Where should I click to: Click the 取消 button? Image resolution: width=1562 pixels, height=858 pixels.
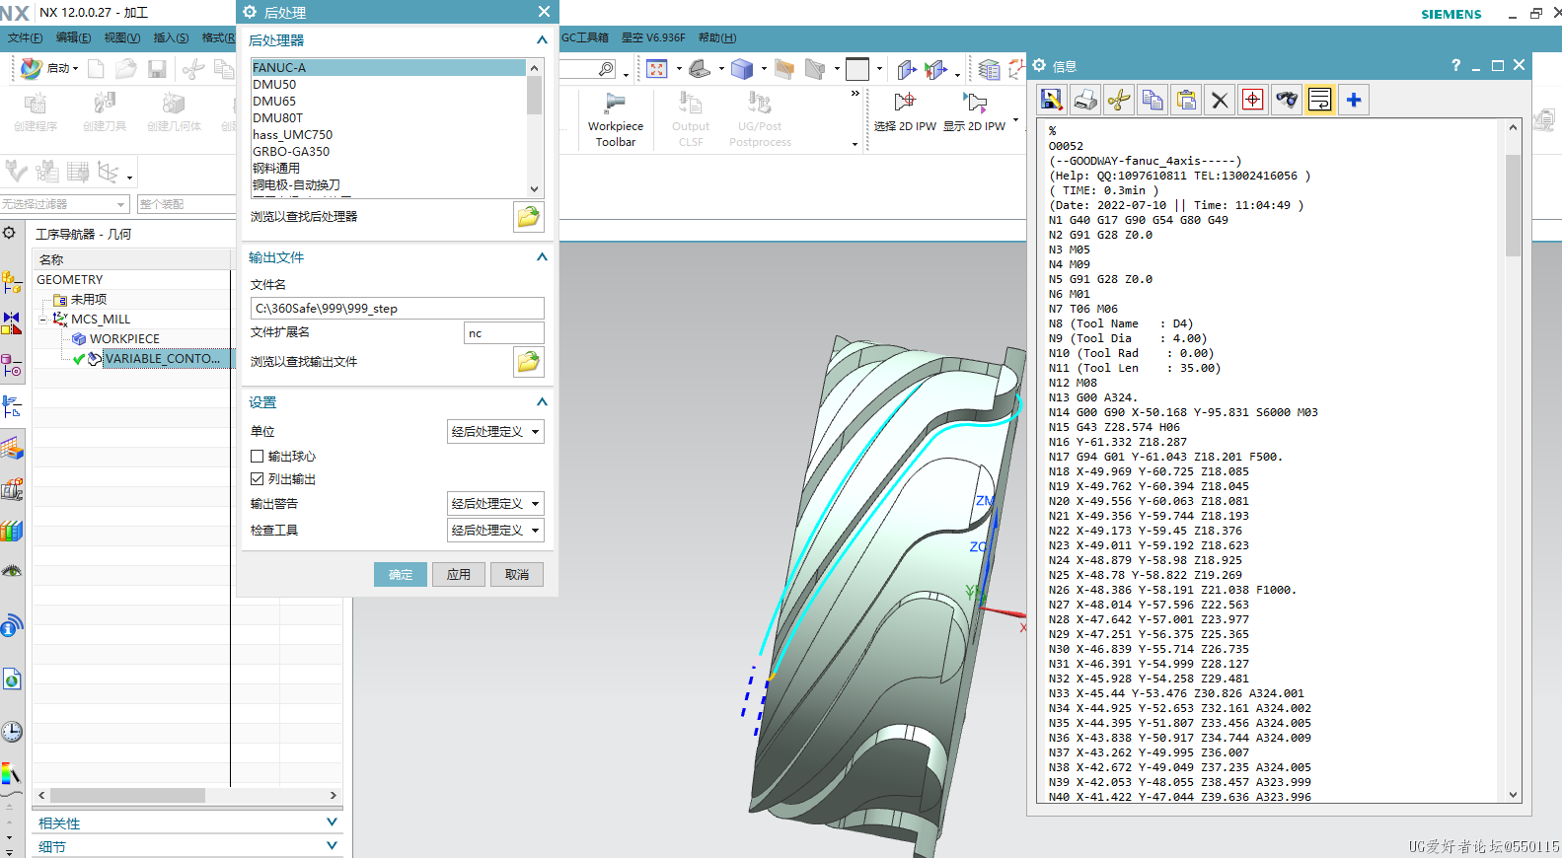point(517,575)
